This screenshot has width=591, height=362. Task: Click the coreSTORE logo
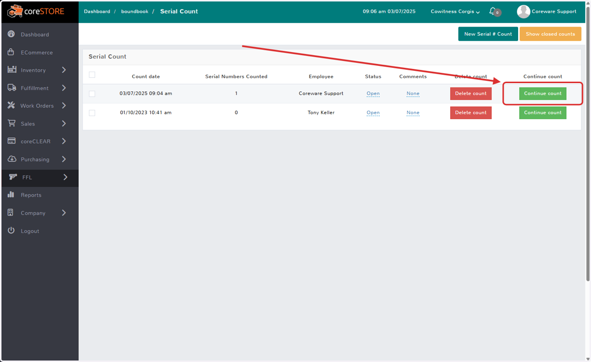[x=35, y=11]
